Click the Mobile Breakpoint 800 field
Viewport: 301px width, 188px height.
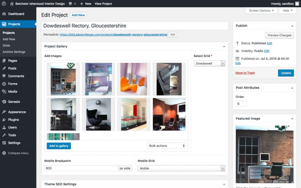[81, 168]
